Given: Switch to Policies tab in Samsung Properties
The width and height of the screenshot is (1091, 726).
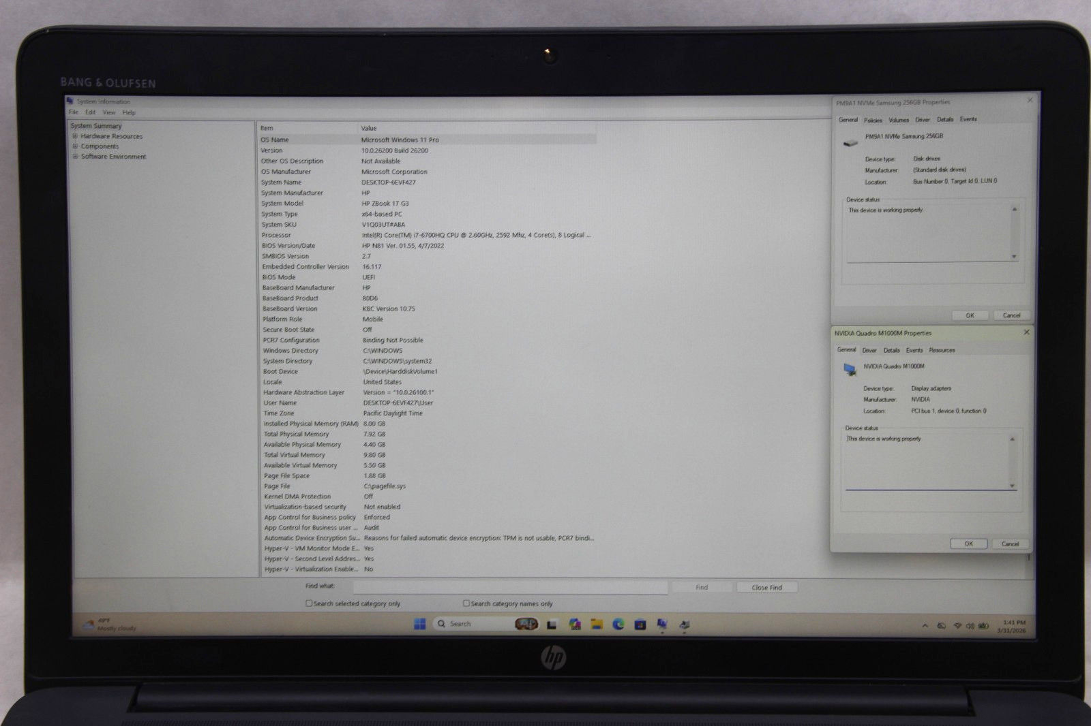Looking at the screenshot, I should tap(873, 120).
